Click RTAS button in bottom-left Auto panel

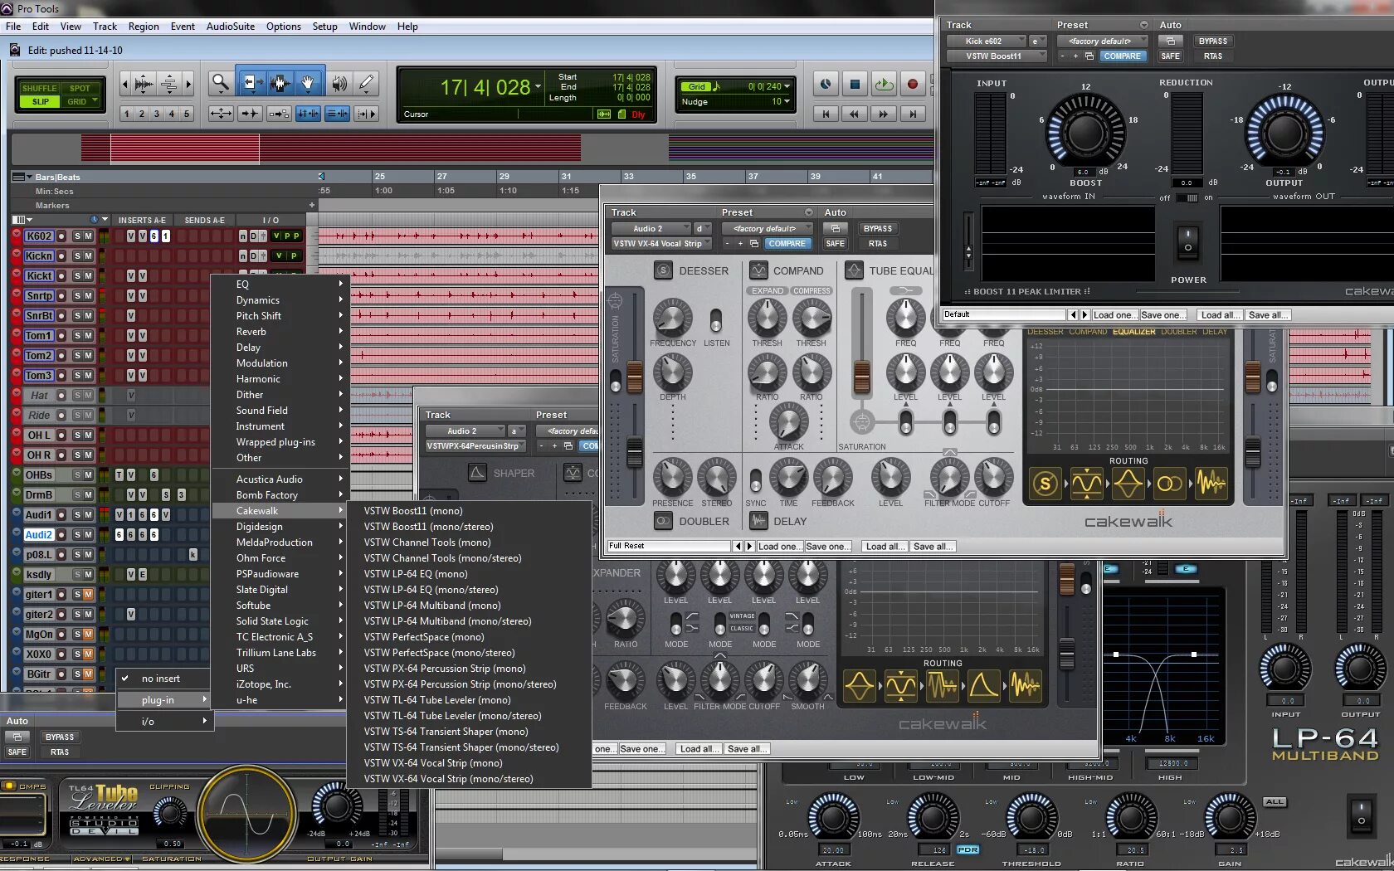pyautogui.click(x=60, y=752)
